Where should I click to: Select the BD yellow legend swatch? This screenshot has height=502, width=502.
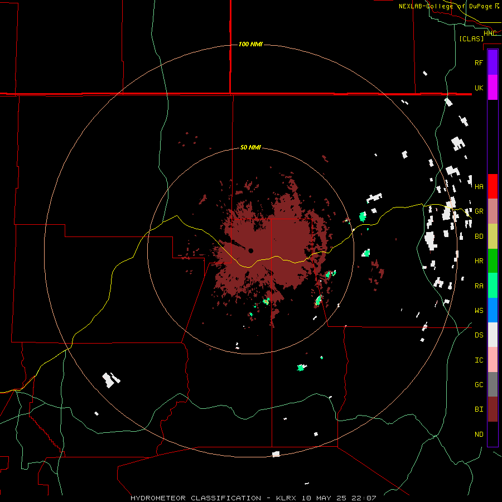(x=493, y=236)
